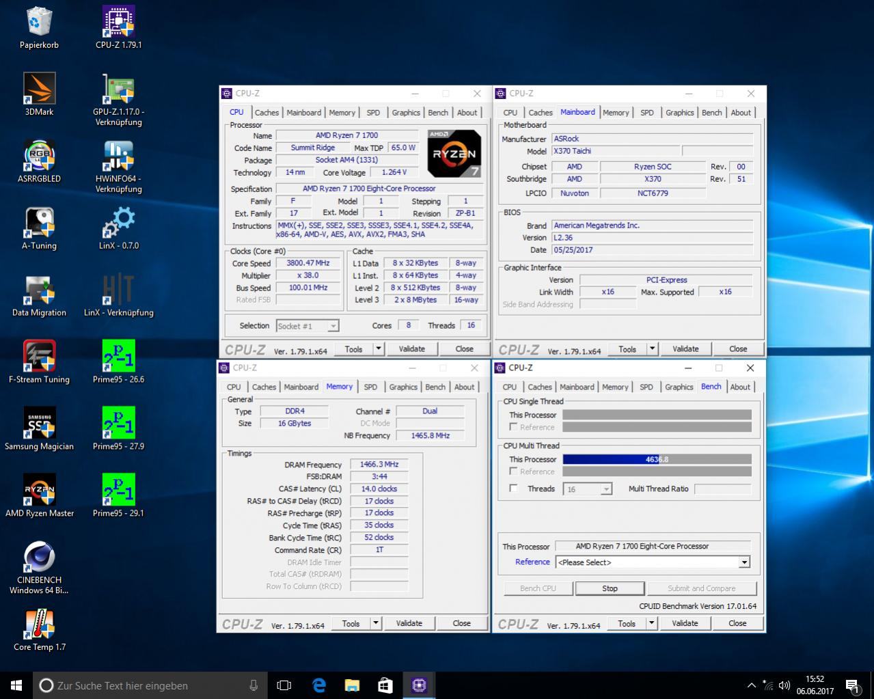Screen dimensions: 874x699
Task: Select the LinX - 0.7.0 gear icon
Action: pyautogui.click(x=119, y=228)
